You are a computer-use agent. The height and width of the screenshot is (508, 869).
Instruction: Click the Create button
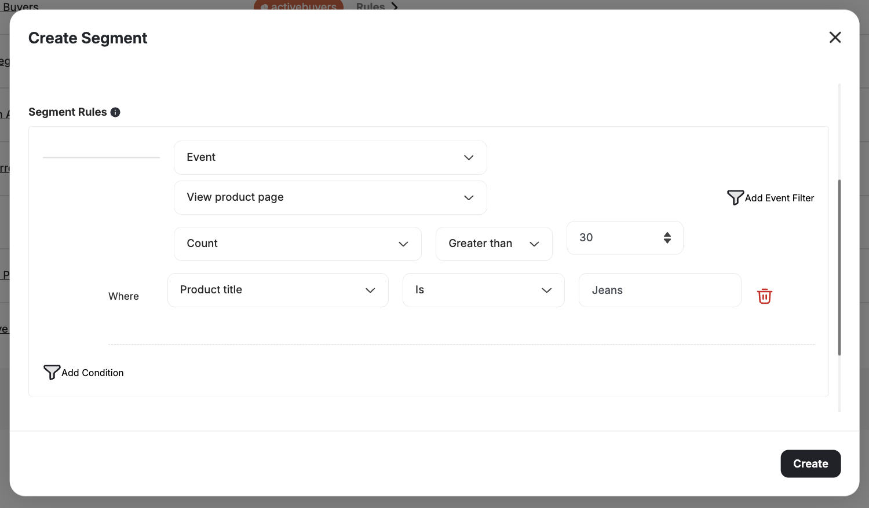tap(810, 463)
